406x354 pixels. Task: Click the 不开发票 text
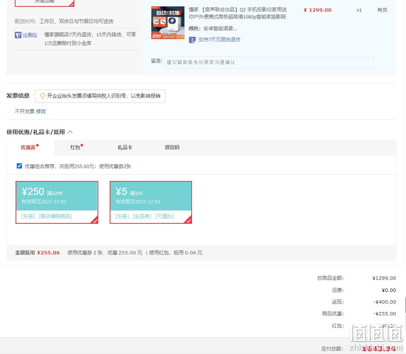tap(25, 111)
